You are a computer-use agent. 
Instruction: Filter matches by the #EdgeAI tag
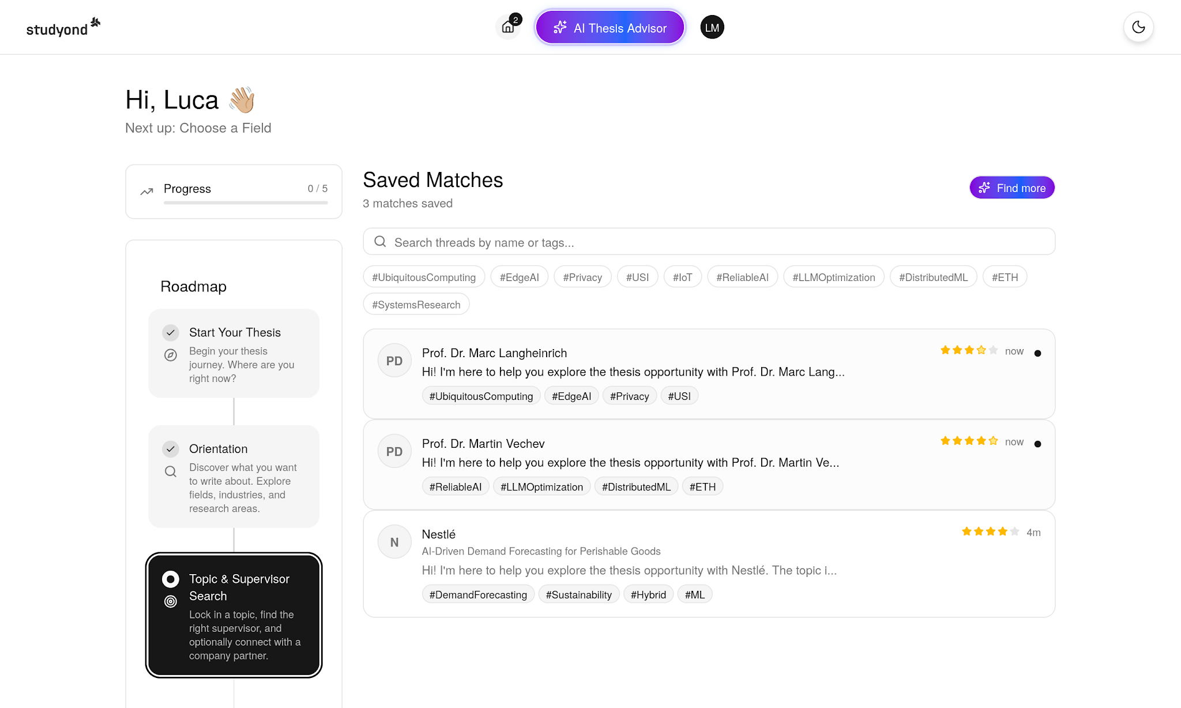click(x=519, y=277)
